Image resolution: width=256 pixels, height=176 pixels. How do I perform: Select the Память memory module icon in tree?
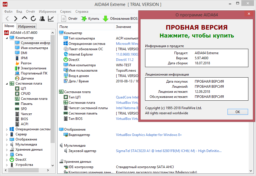[x=17, y=104]
